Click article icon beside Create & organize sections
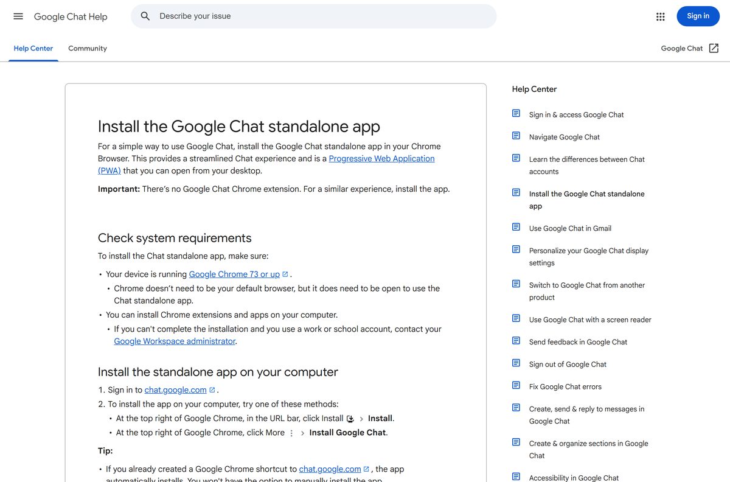 click(x=516, y=442)
